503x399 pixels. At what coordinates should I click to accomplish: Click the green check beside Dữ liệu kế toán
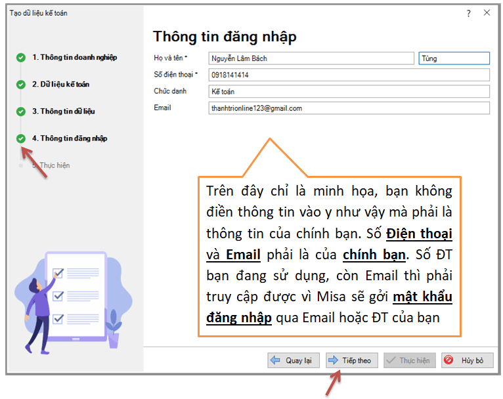coord(21,85)
